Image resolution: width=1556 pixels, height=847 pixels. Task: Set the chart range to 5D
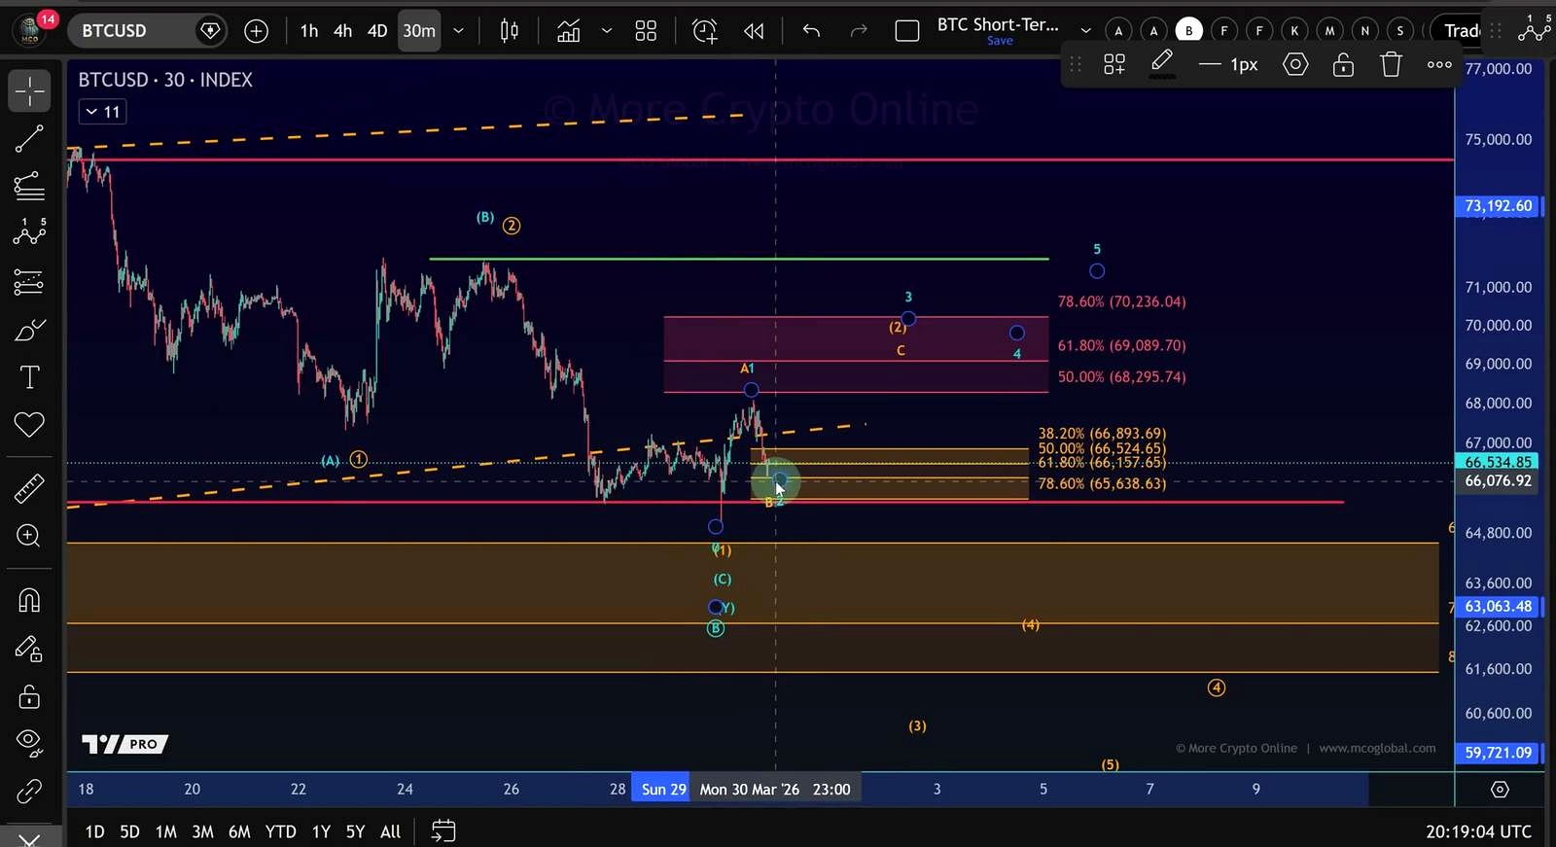click(129, 831)
